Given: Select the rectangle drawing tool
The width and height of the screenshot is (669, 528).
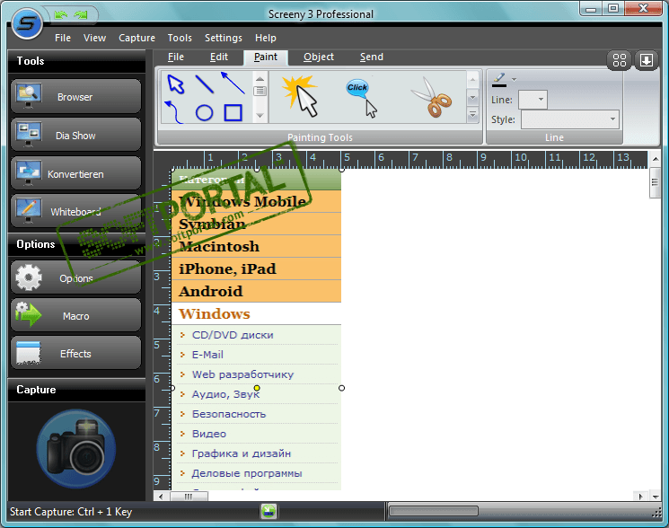Looking at the screenshot, I should pyautogui.click(x=233, y=113).
